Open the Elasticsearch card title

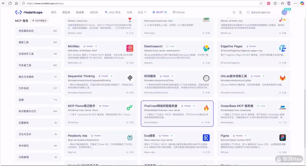coord(153,46)
